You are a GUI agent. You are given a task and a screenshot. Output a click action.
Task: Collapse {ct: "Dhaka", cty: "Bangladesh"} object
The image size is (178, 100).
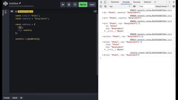point(103,23)
